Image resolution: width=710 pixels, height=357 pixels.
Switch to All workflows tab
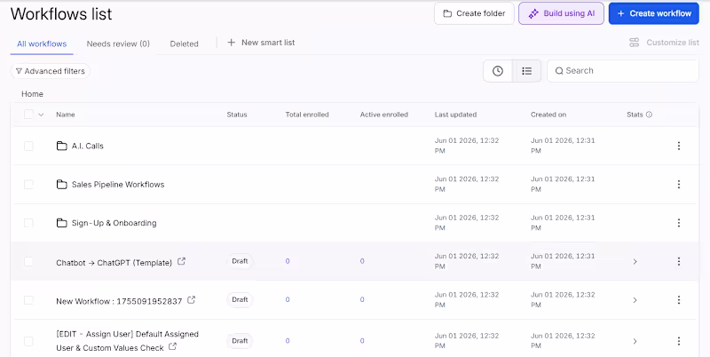tap(42, 44)
